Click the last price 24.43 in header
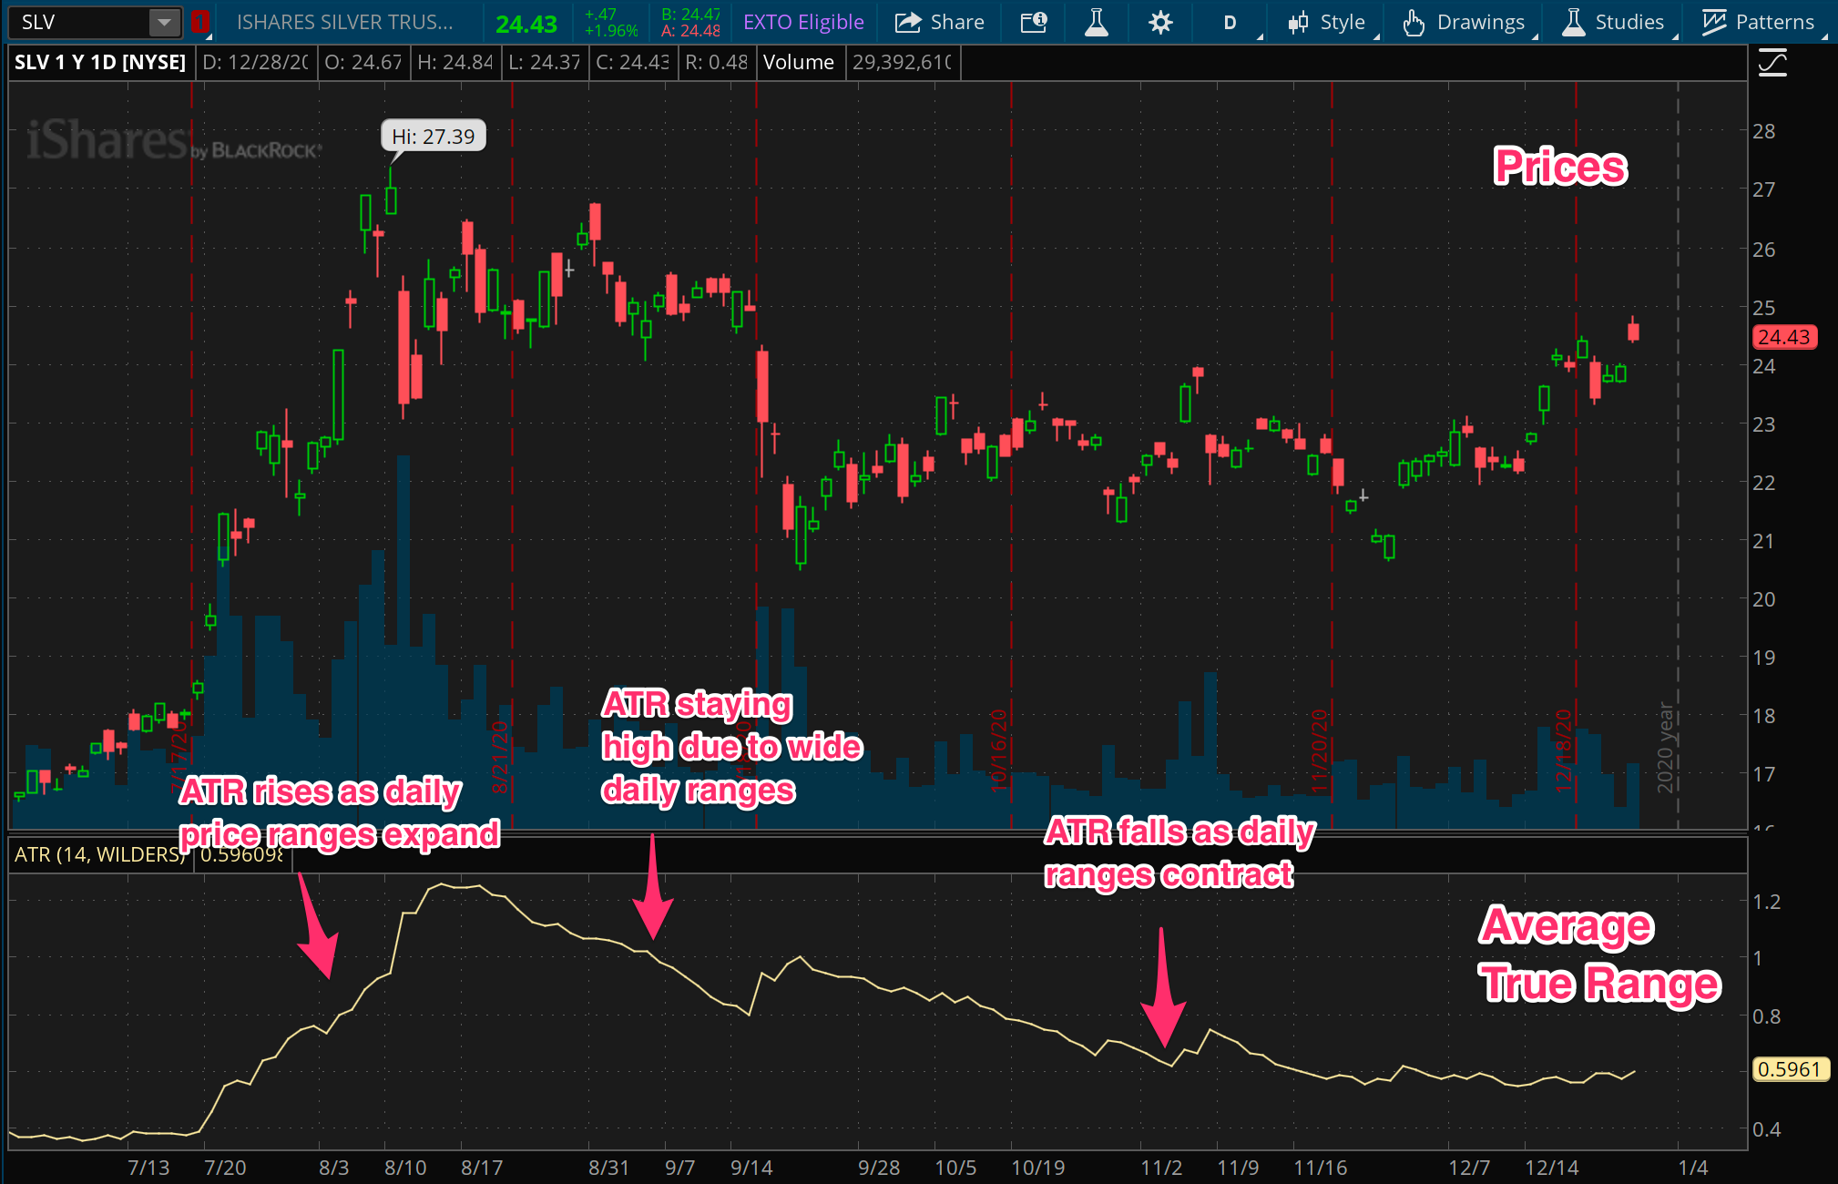1838x1184 pixels. tap(526, 24)
